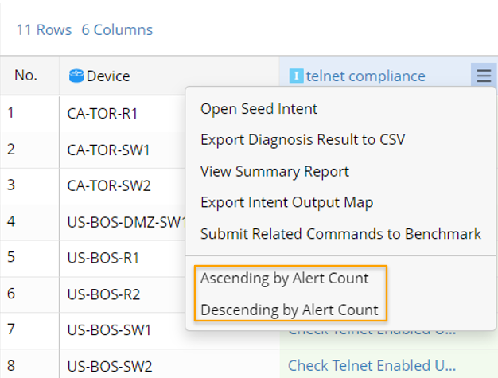Select the US-BOS-SW2 device cell
This screenshot has width=498, height=378.
tap(108, 367)
